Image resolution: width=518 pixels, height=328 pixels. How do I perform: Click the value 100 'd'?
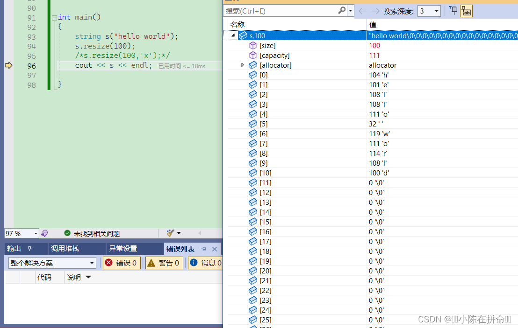pyautogui.click(x=379, y=173)
